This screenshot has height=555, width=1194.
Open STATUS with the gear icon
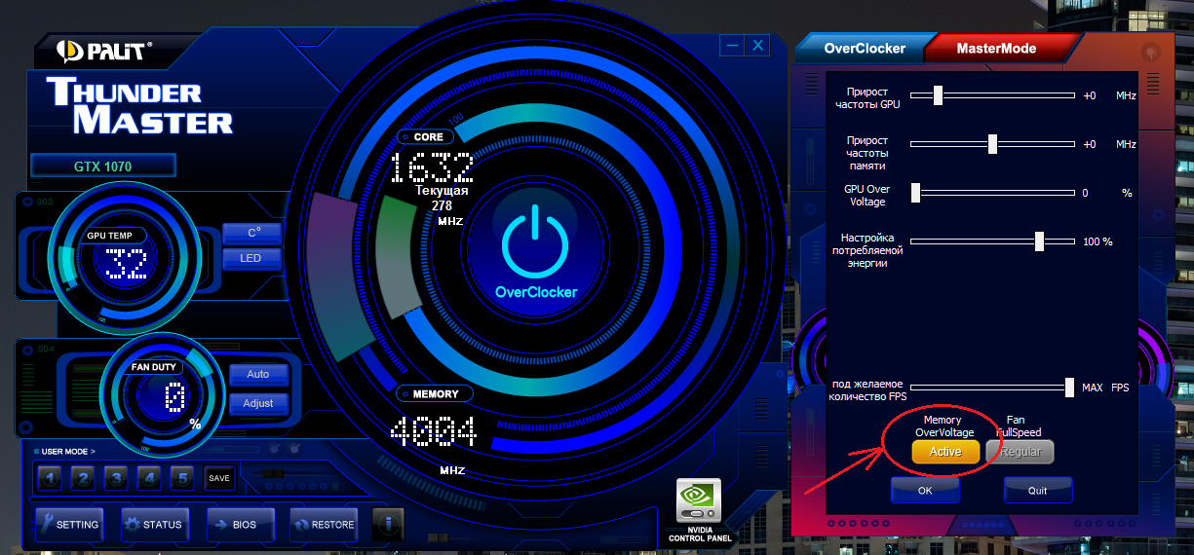(x=153, y=524)
